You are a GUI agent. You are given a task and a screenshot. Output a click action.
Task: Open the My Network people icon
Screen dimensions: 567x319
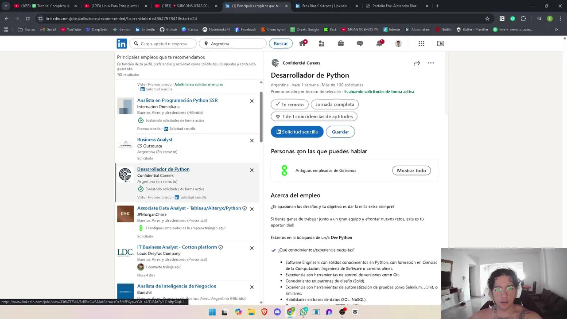[x=322, y=43]
